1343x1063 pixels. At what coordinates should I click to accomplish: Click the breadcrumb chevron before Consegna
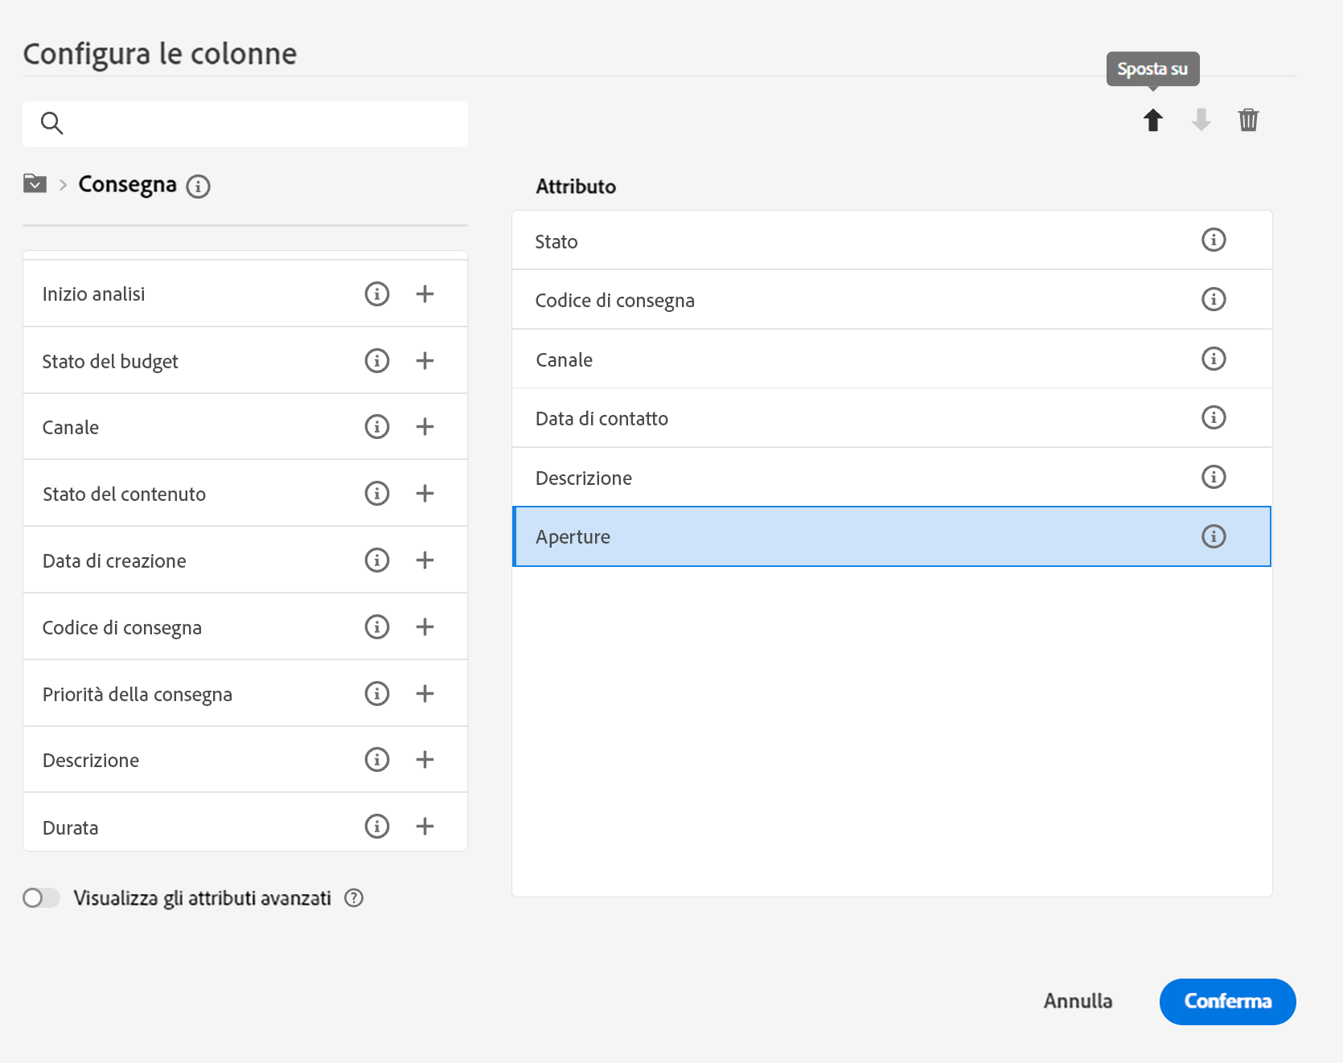point(63,185)
